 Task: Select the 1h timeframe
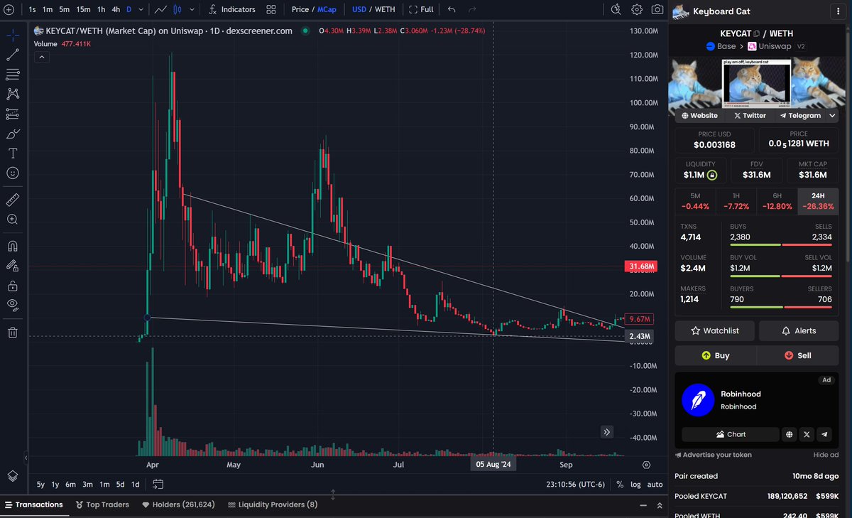(x=102, y=9)
